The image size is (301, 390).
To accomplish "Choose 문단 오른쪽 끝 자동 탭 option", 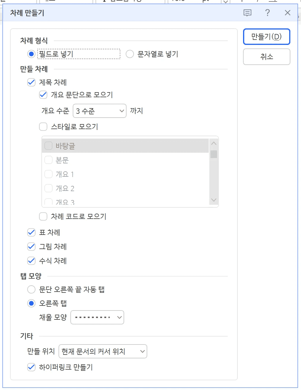I will [31, 290].
